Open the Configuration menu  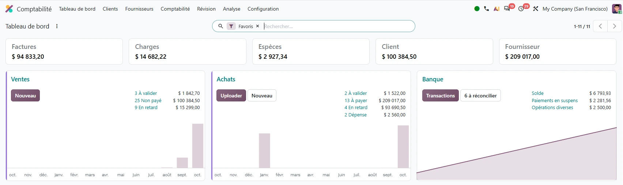click(x=263, y=9)
